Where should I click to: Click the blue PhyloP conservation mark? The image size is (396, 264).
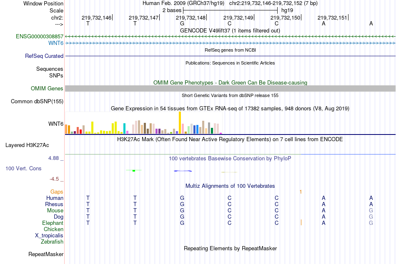(183, 171)
